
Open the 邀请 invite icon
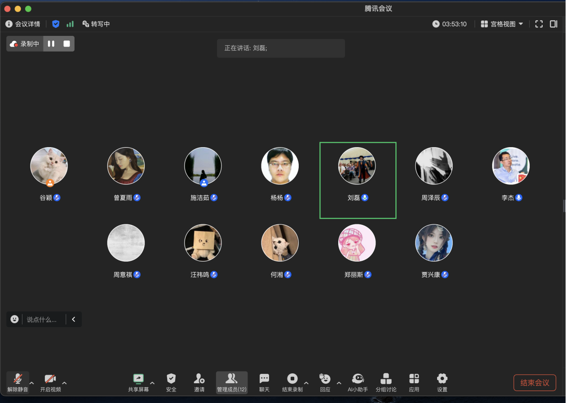[x=199, y=379]
